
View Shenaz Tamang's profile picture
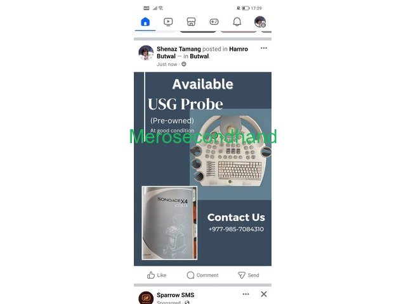pos(146,53)
